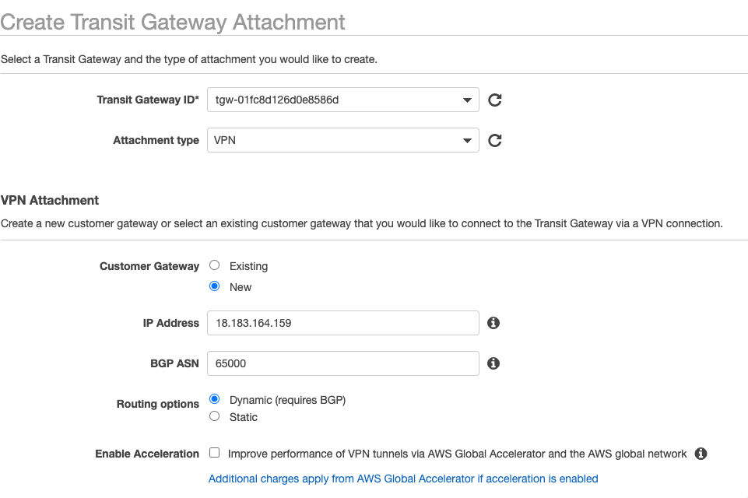
Task: Show info for IP Address field
Action: [x=493, y=323]
